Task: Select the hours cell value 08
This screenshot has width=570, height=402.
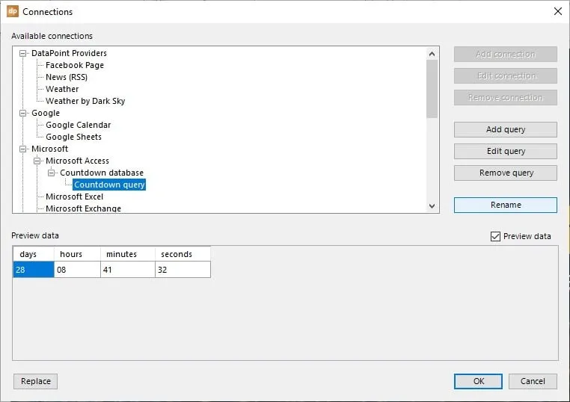Action: pos(78,270)
